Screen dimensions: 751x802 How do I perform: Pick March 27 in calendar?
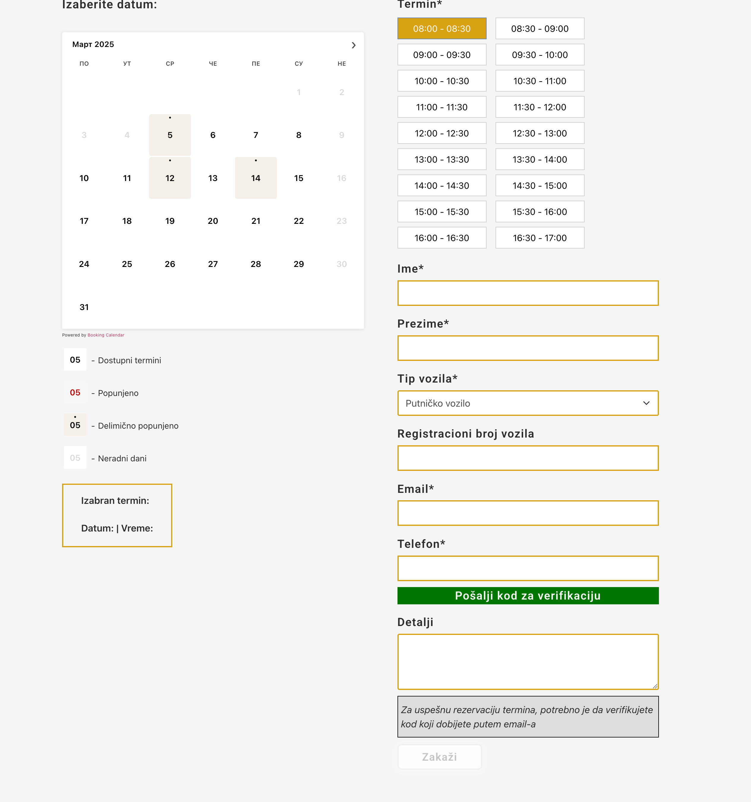point(213,264)
